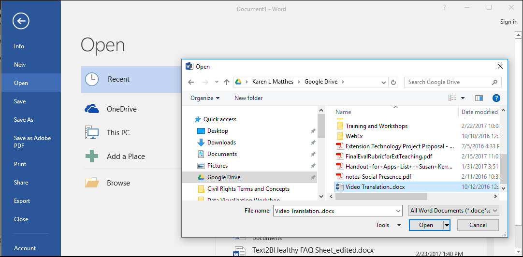Click the Google Drive icon in address bar
This screenshot has width=523, height=257.
coord(238,82)
